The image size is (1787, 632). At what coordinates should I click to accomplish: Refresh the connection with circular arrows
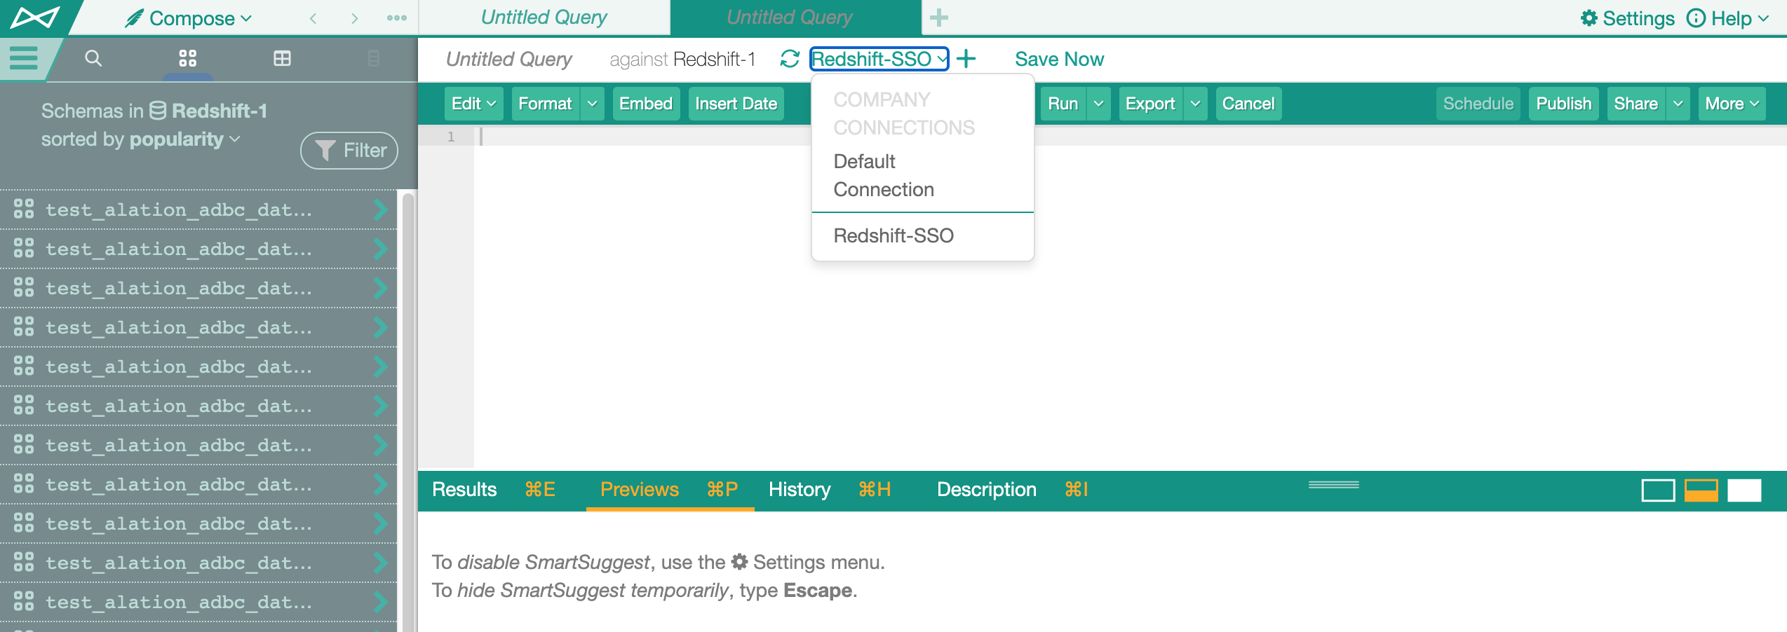click(790, 59)
